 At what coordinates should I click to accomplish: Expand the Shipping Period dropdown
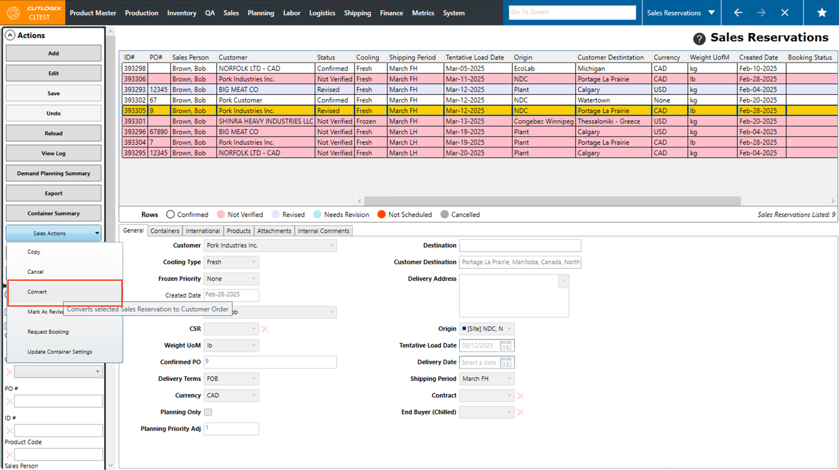click(x=486, y=379)
